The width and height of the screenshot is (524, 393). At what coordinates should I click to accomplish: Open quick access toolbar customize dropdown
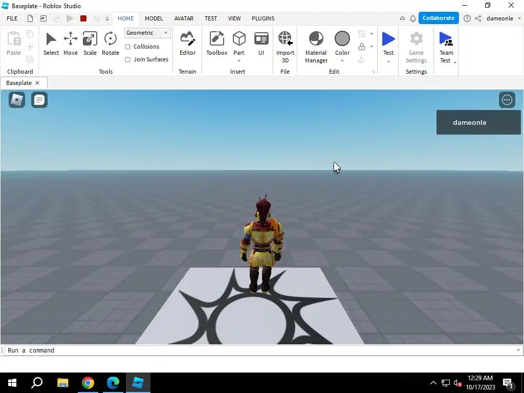tap(107, 19)
